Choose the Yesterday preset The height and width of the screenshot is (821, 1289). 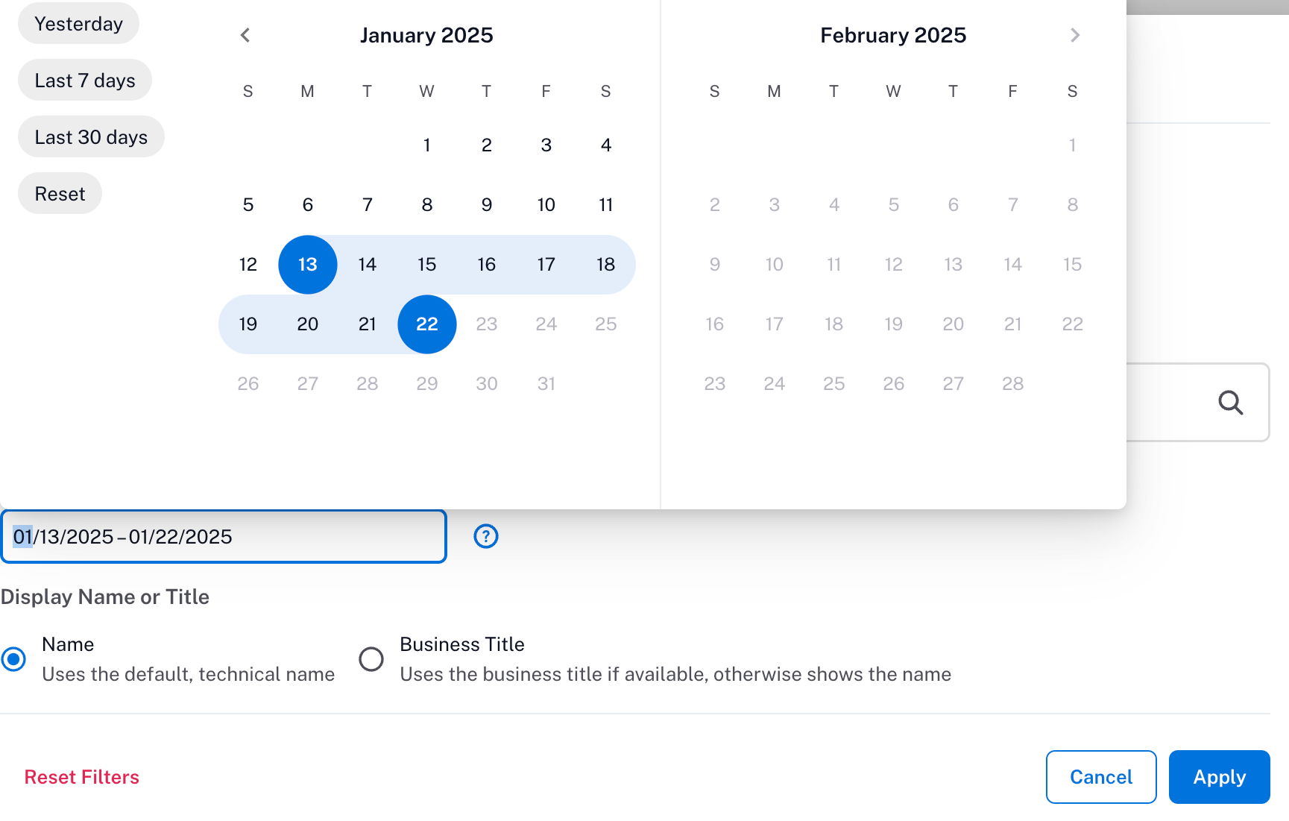(x=78, y=24)
